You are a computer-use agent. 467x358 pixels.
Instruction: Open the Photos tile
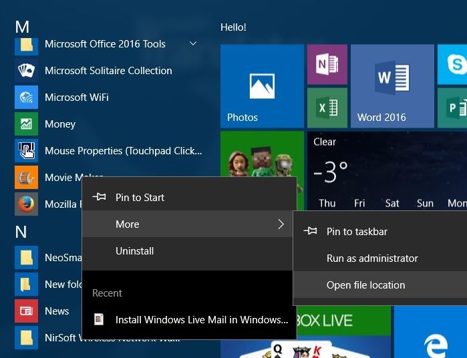click(x=262, y=86)
